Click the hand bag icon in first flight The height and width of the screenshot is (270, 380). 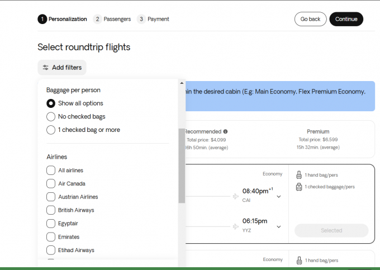299,175
